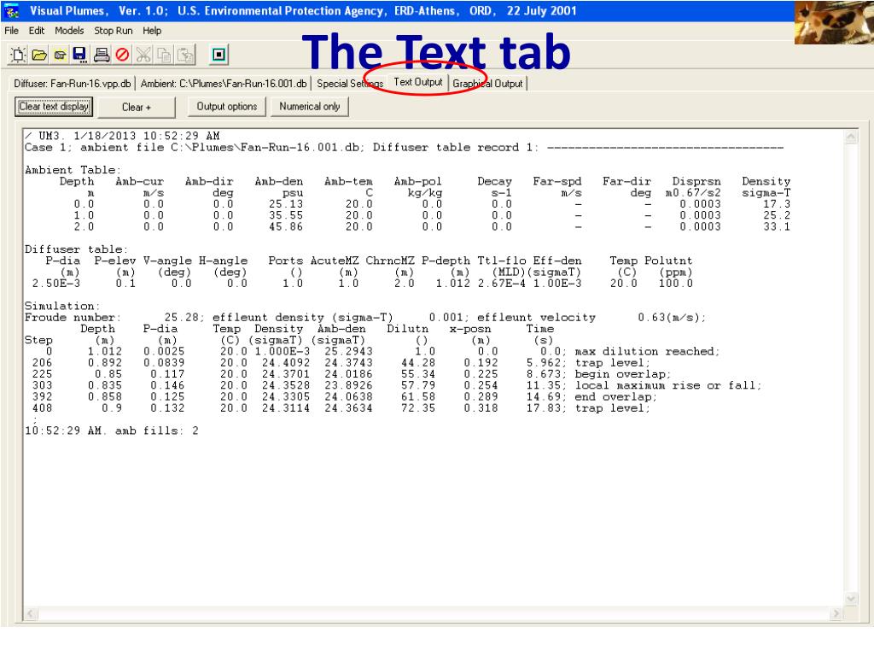Click the horizontal scrollbar right arrow

pos(836,613)
